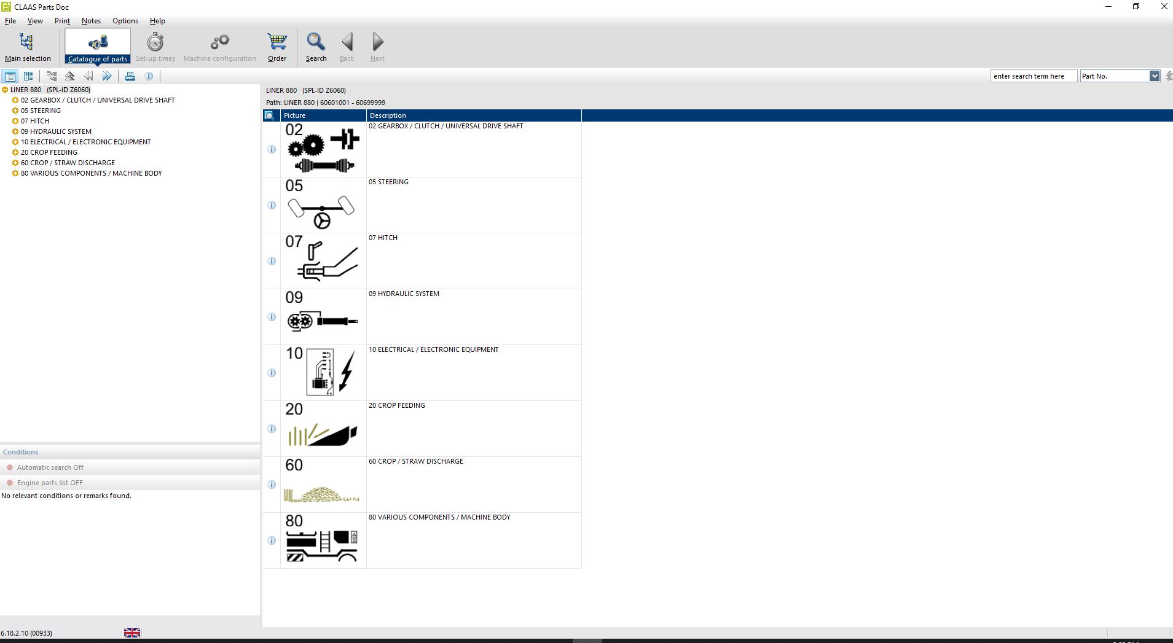Click info icon for 07 Hitch row
Viewport: 1173px width, 643px height.
point(272,261)
